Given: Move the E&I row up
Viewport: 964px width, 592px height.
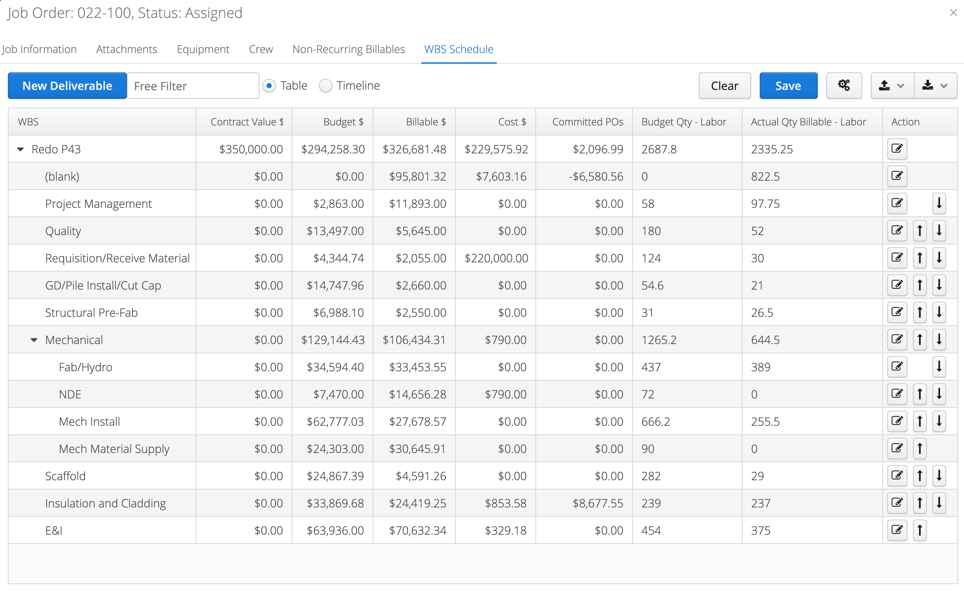Looking at the screenshot, I should [920, 530].
